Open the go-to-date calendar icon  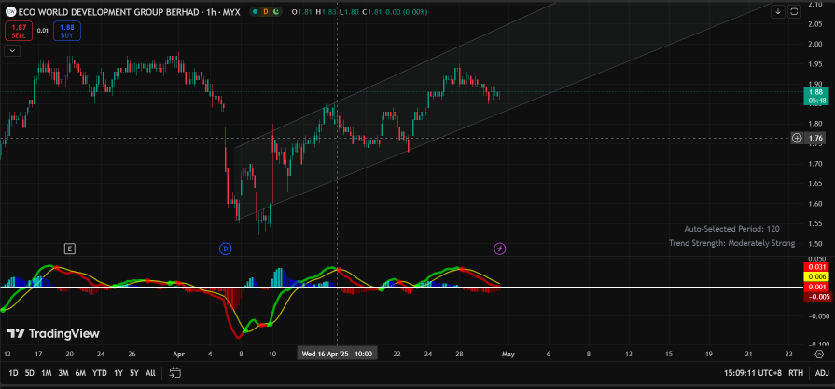click(175, 373)
